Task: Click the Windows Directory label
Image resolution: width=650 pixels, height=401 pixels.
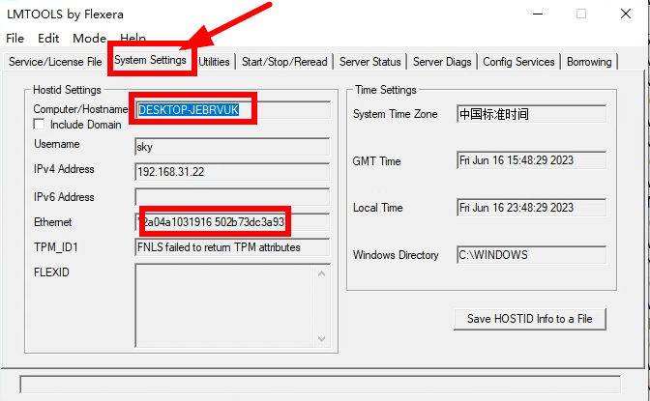Action: click(396, 255)
